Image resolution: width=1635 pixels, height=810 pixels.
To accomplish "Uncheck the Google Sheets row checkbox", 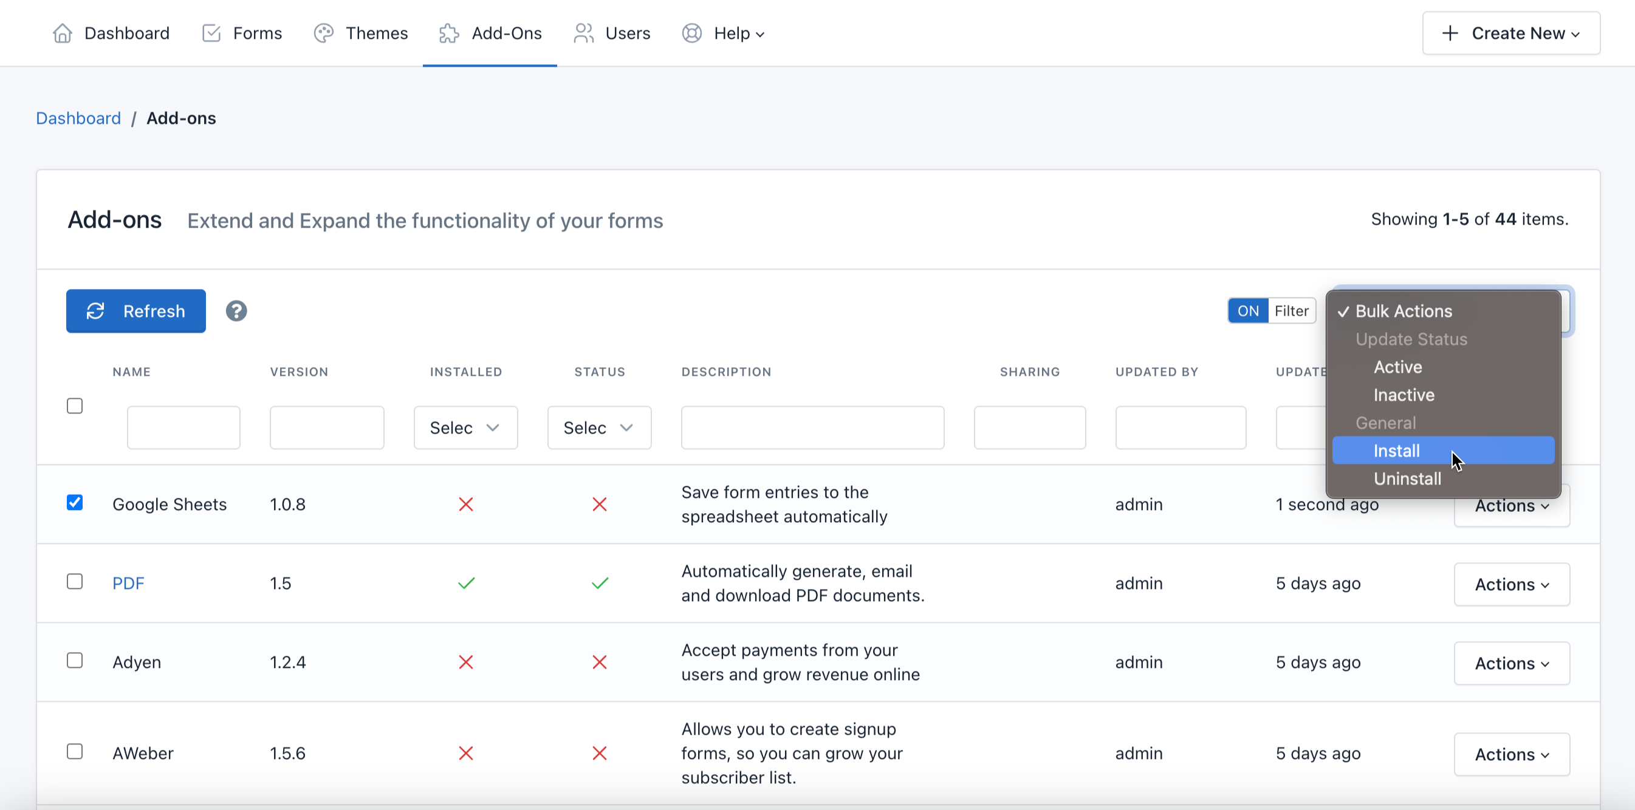I will (x=75, y=502).
